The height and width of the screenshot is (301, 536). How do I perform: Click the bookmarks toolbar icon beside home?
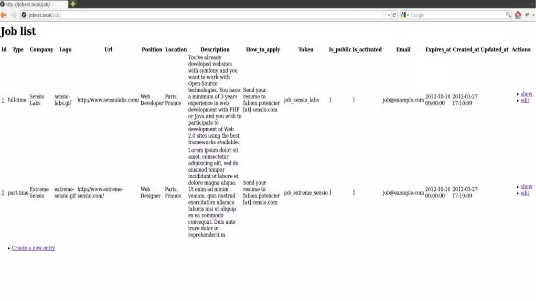click(x=527, y=15)
